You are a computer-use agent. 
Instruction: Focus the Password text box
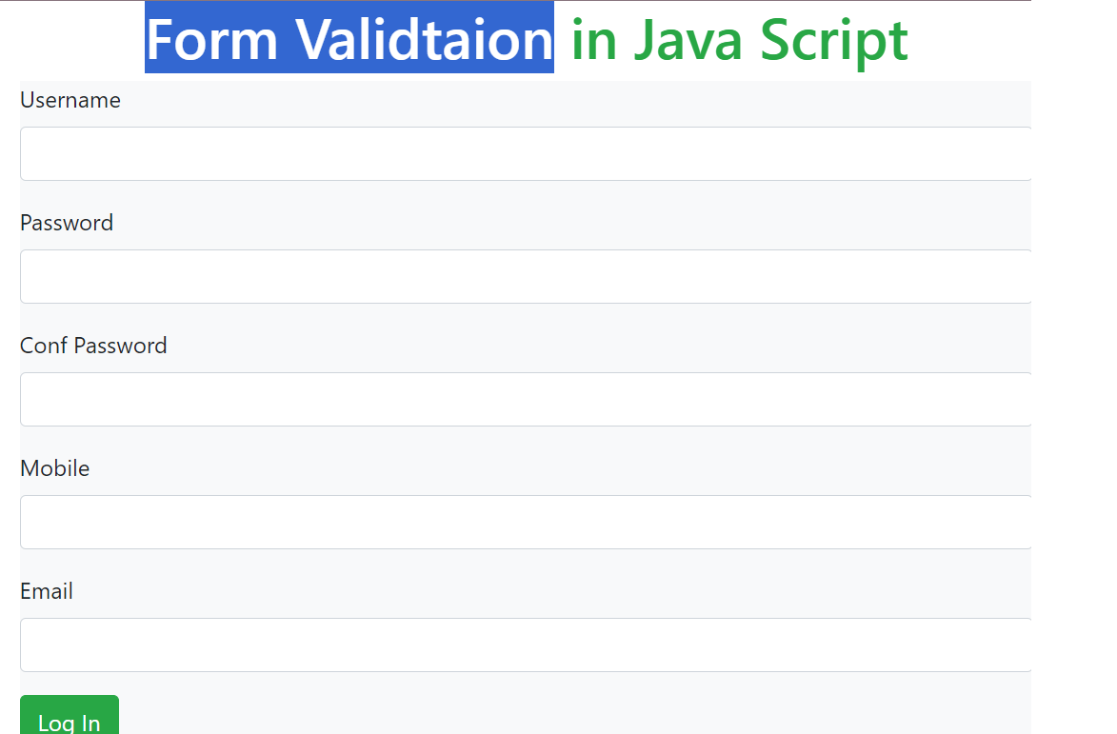tap(525, 276)
